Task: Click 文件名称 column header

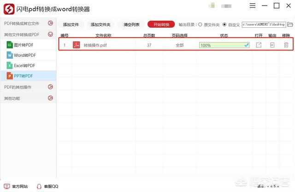Action: click(x=103, y=35)
